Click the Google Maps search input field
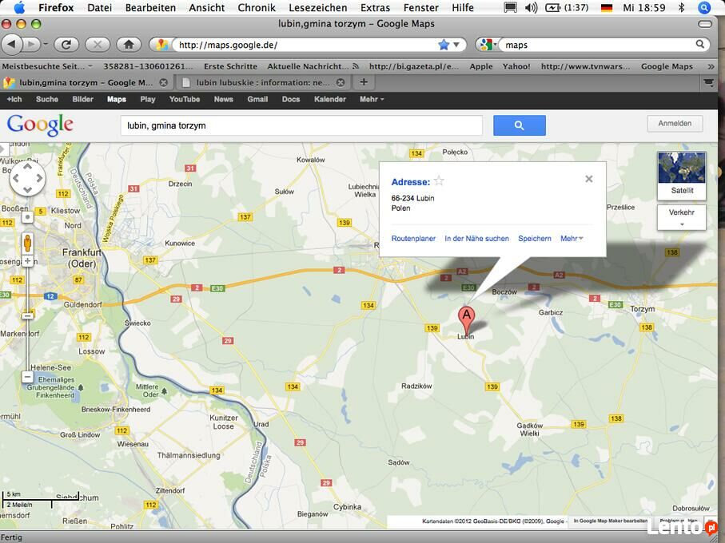725x543 pixels. [x=301, y=125]
